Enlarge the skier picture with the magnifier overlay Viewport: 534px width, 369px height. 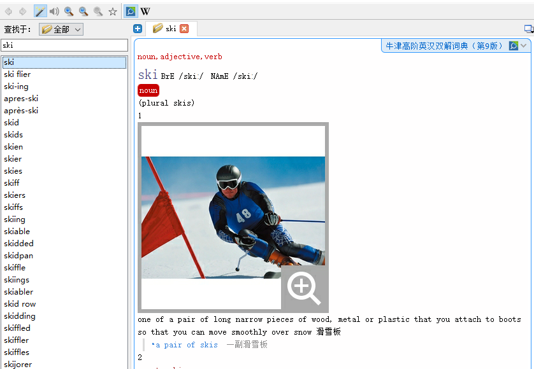click(305, 289)
